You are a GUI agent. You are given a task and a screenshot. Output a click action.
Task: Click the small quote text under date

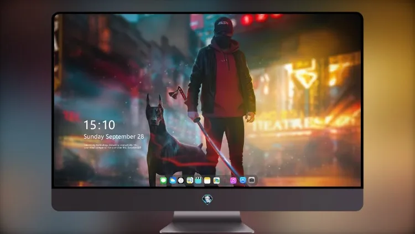pyautogui.click(x=112, y=146)
